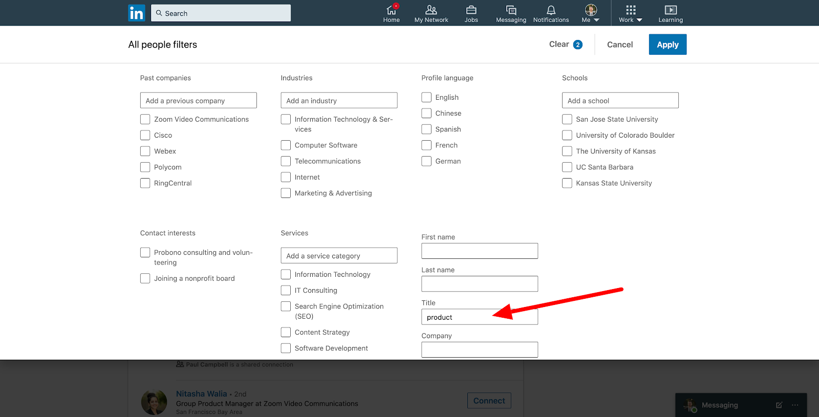Check Zoom Video Communications past company

tap(145, 119)
